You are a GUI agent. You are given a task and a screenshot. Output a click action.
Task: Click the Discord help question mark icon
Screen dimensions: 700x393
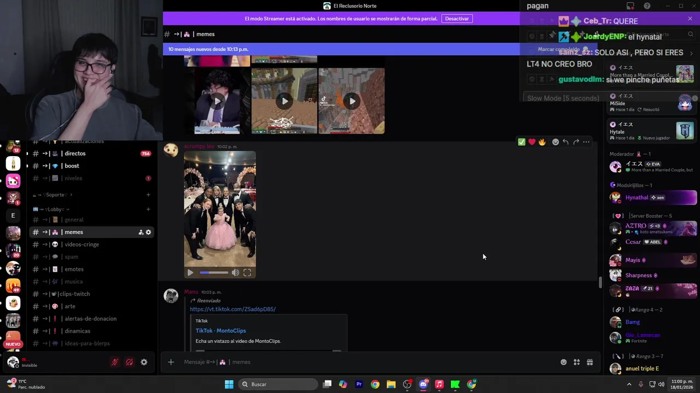[x=647, y=6]
